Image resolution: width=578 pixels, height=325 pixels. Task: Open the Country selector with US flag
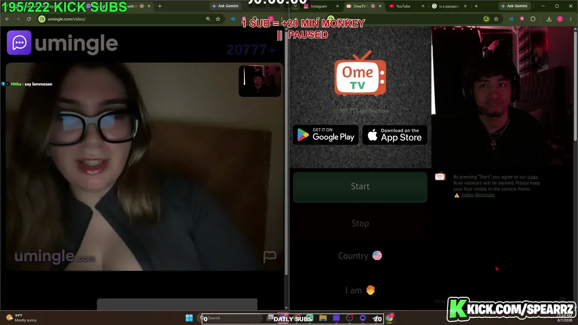pos(360,256)
